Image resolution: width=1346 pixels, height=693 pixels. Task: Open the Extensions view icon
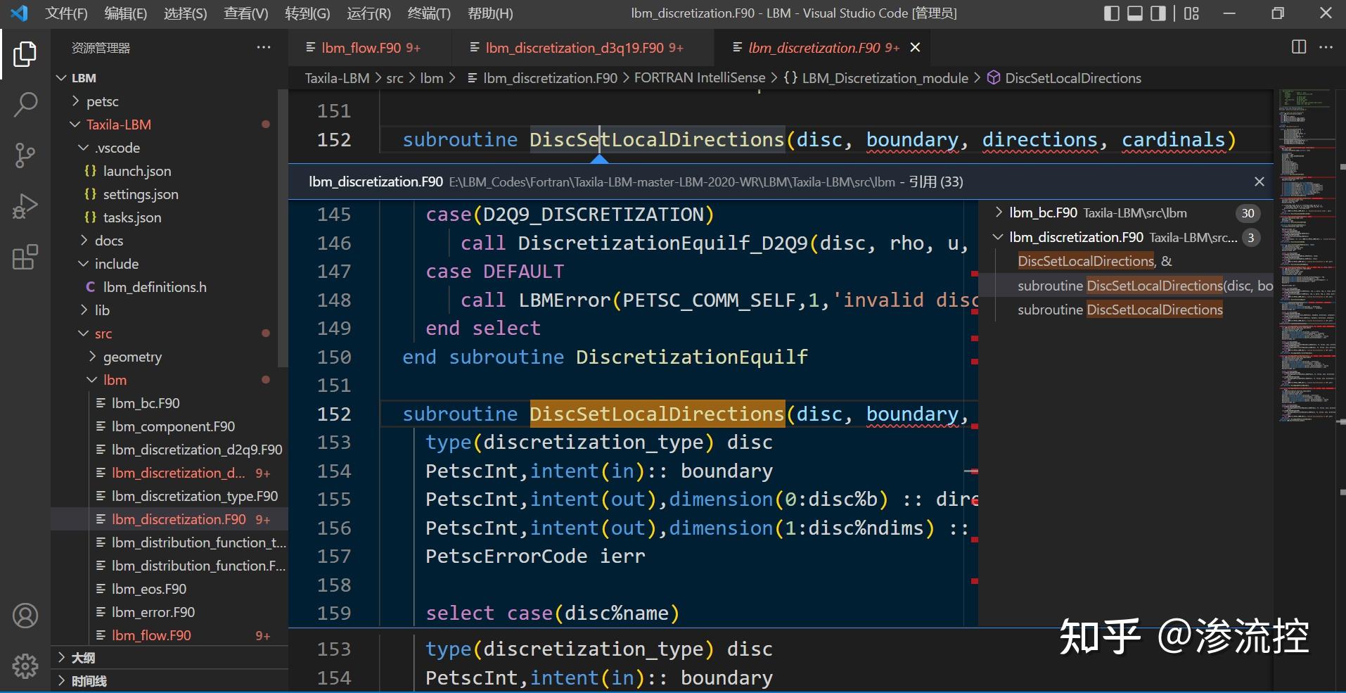[25, 257]
